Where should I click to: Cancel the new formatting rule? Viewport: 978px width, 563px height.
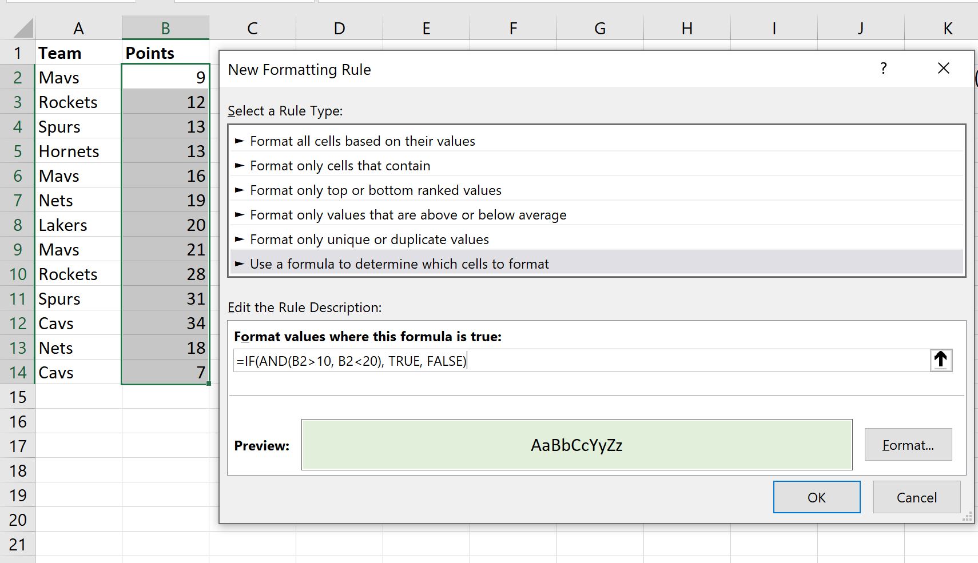917,497
